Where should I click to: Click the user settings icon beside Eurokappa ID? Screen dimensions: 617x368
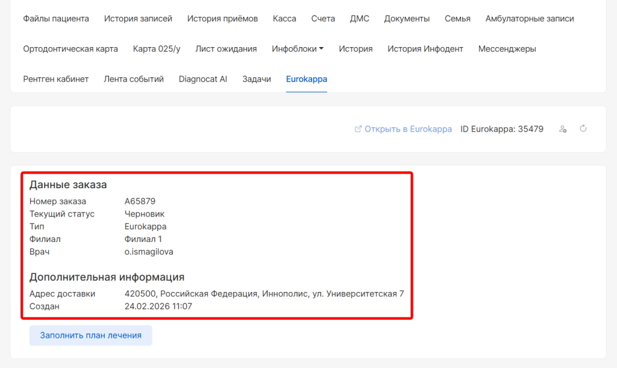(x=563, y=128)
